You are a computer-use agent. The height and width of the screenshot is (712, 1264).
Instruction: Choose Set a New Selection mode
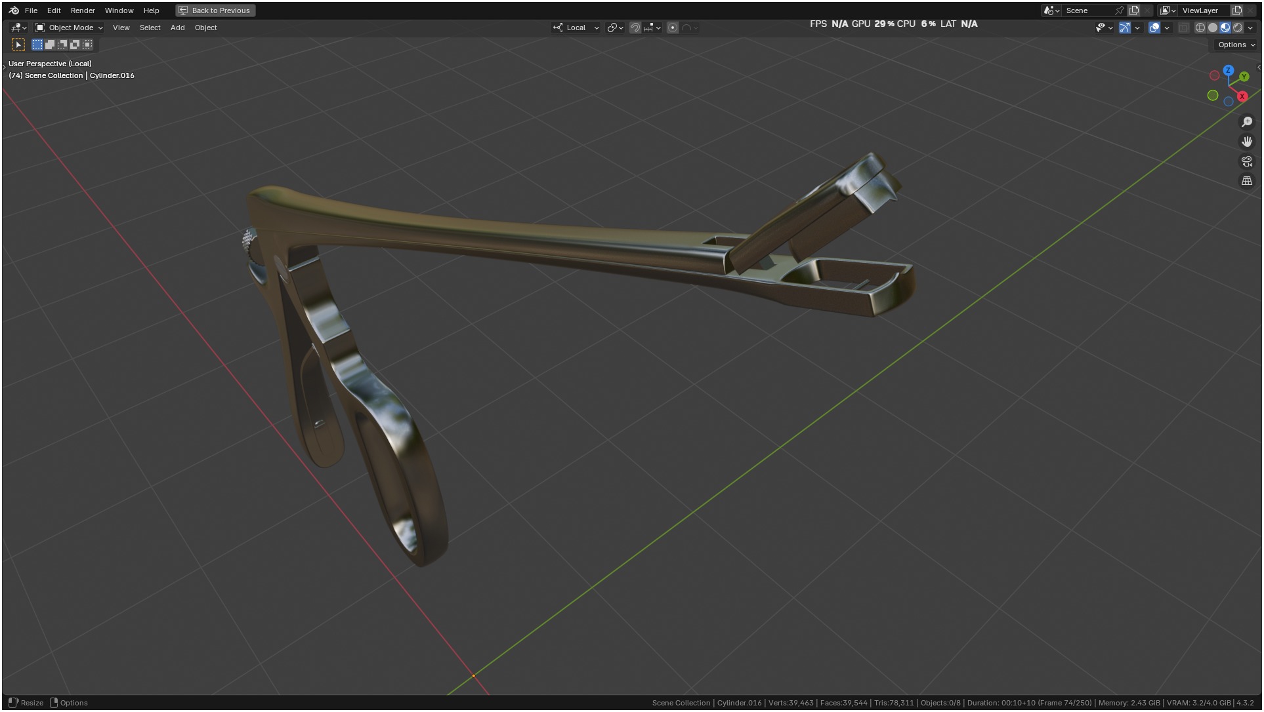(x=37, y=45)
